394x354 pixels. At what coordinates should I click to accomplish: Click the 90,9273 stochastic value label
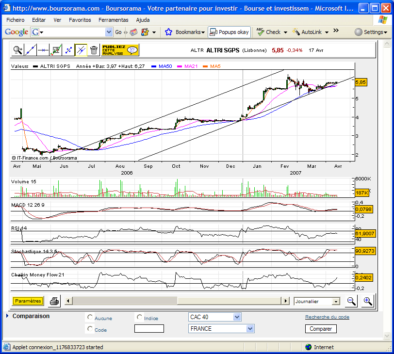(365, 251)
